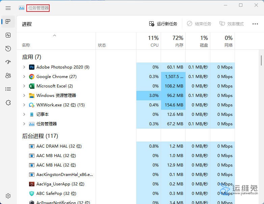Open the Performance page in sidebar
This screenshot has height=204, width=264.
point(8,35)
